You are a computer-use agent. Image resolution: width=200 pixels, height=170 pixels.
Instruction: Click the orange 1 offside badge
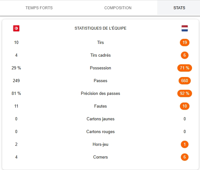185,144
